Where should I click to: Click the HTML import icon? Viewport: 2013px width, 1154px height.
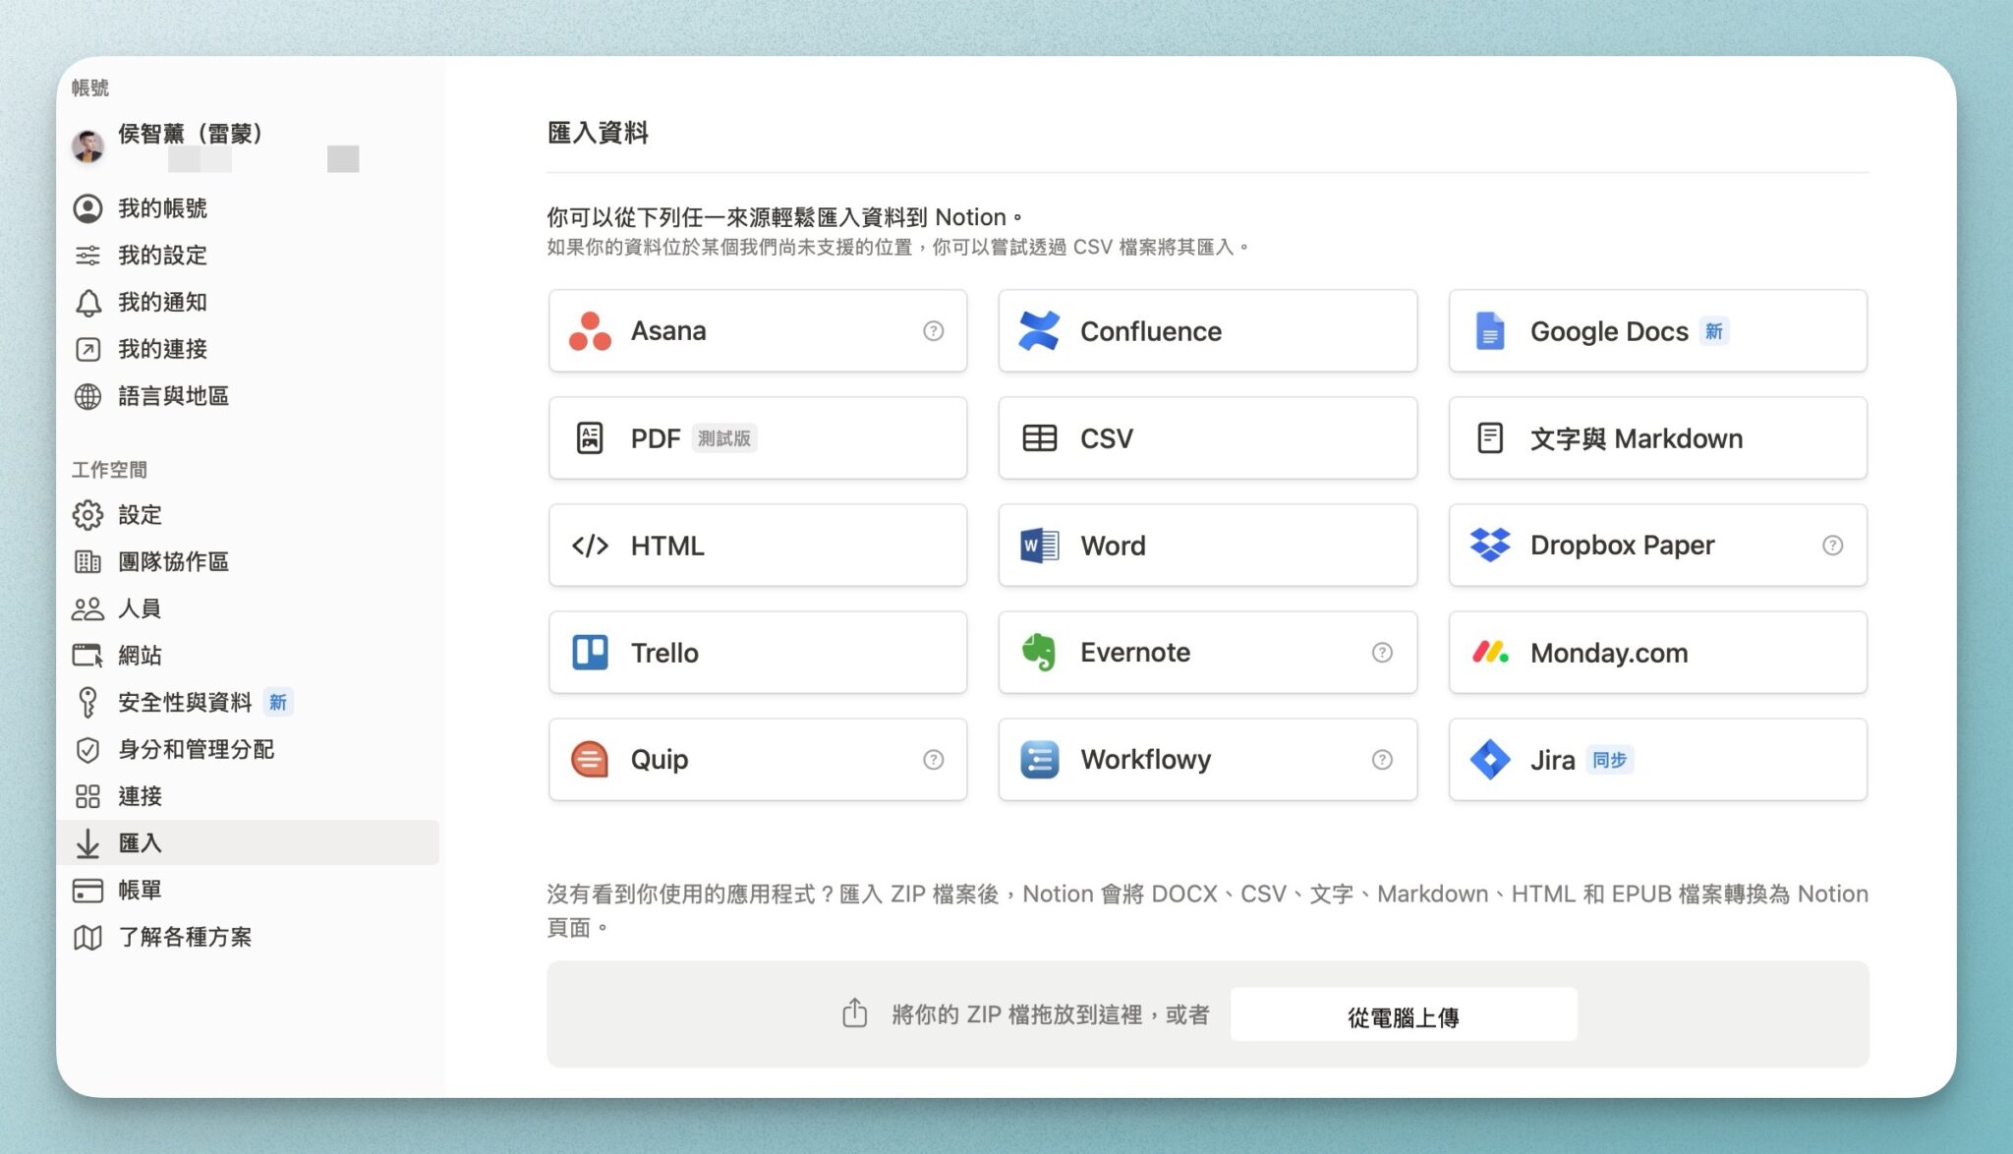590,546
